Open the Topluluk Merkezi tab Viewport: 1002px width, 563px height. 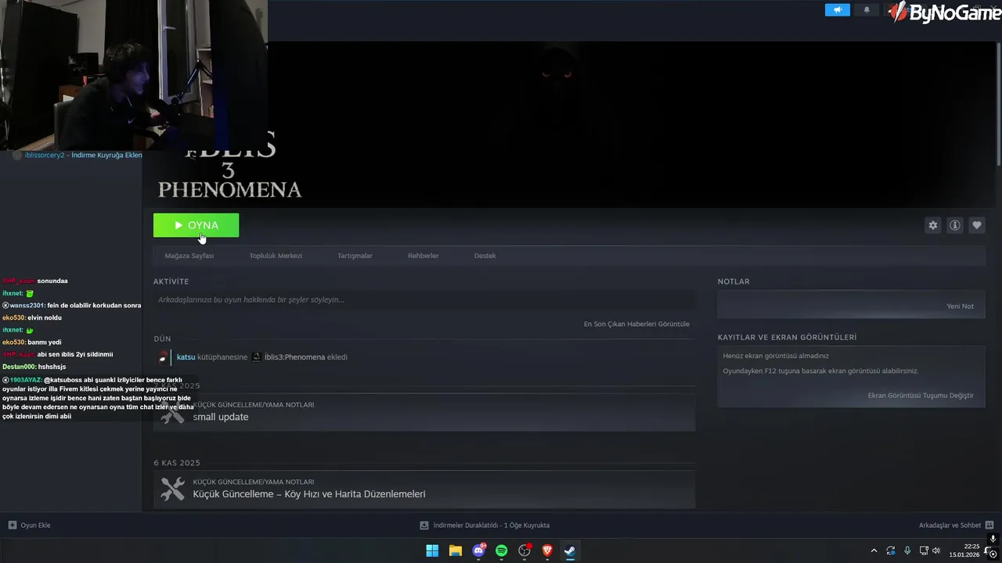276,256
